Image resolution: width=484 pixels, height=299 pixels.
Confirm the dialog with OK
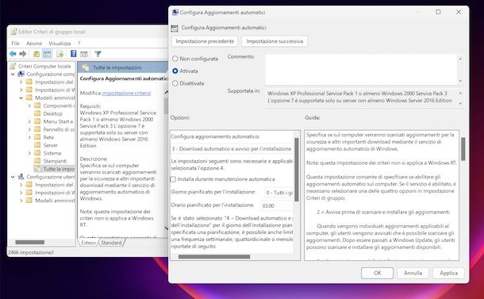[x=377, y=273]
